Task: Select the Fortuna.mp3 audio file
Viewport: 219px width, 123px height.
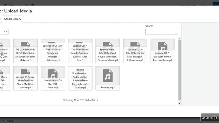Action: (108, 78)
